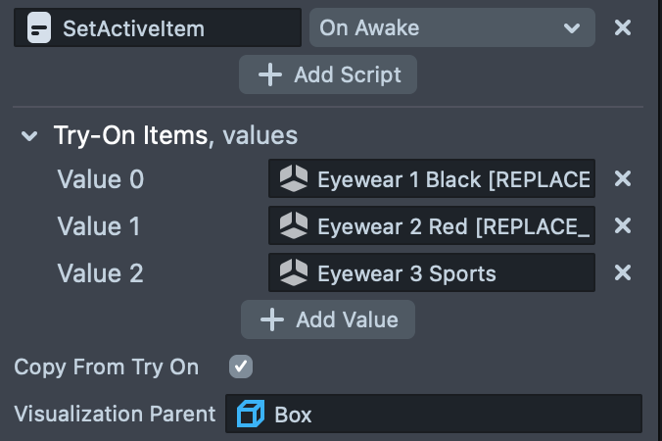This screenshot has height=441, width=662.
Task: Remove Value 0 with its X icon
Action: (622, 179)
